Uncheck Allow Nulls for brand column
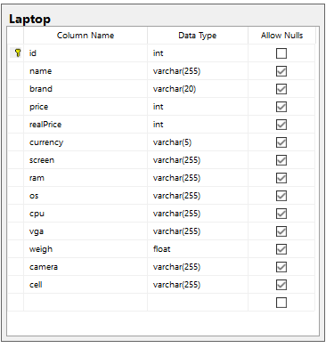The width and height of the screenshot is (326, 348). [281, 89]
